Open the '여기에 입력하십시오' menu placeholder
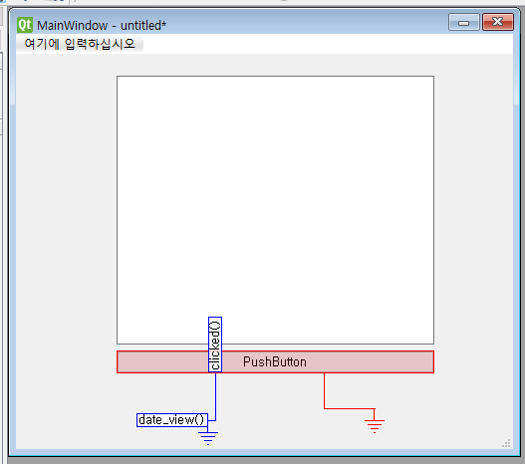The height and width of the screenshot is (464, 525). point(80,44)
